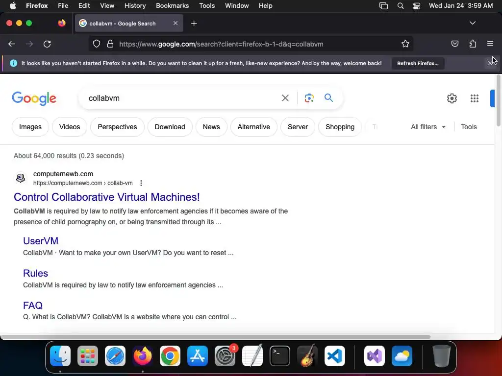Open the tracking protection shield
502x376 pixels.
click(97, 44)
